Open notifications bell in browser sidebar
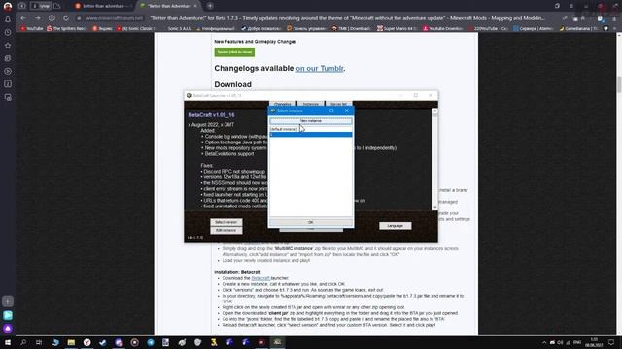This screenshot has height=349, width=622. point(8,19)
